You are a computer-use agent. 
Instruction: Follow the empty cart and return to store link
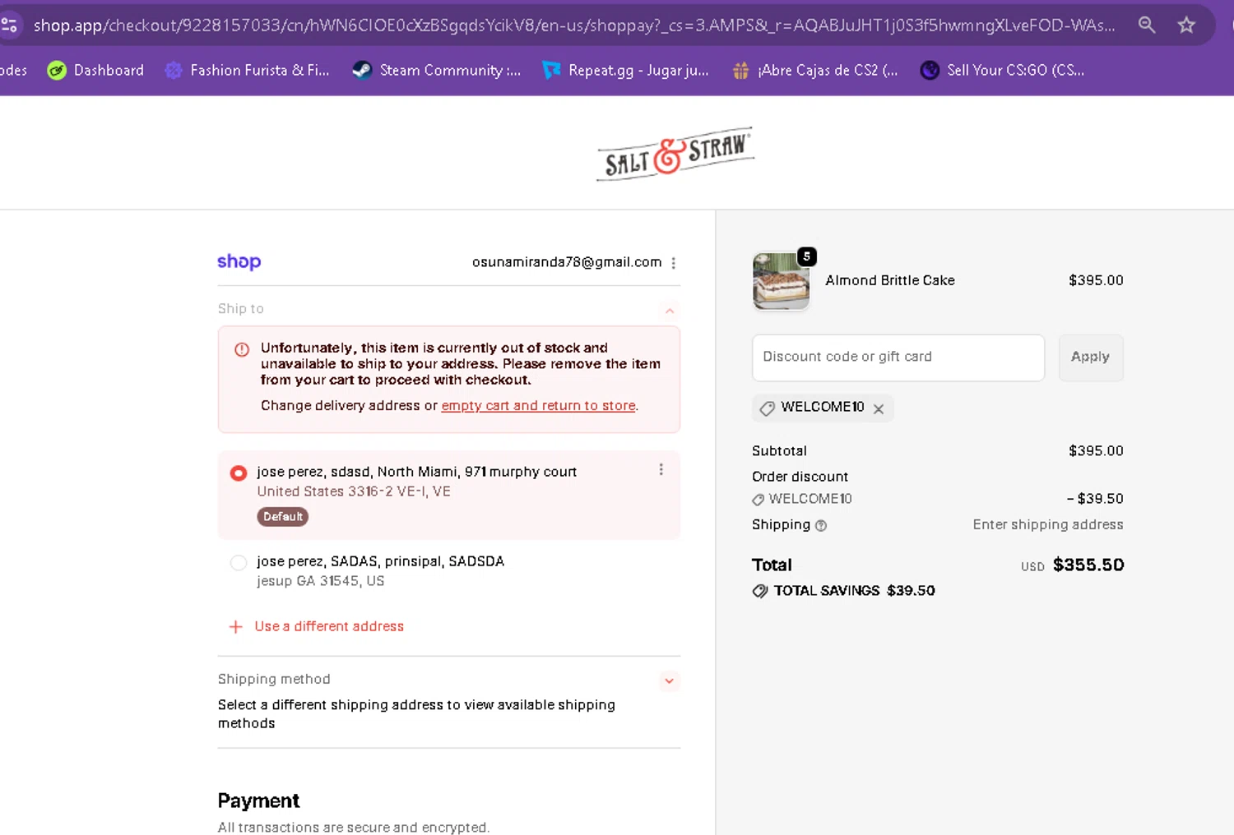click(x=538, y=405)
